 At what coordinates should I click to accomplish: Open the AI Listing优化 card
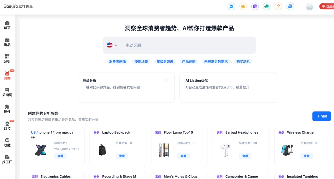(x=228, y=87)
